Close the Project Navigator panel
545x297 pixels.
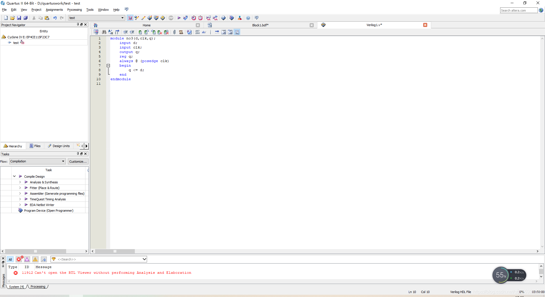pos(85,25)
